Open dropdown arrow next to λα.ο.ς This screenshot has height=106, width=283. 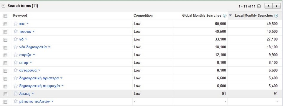tap(33, 94)
